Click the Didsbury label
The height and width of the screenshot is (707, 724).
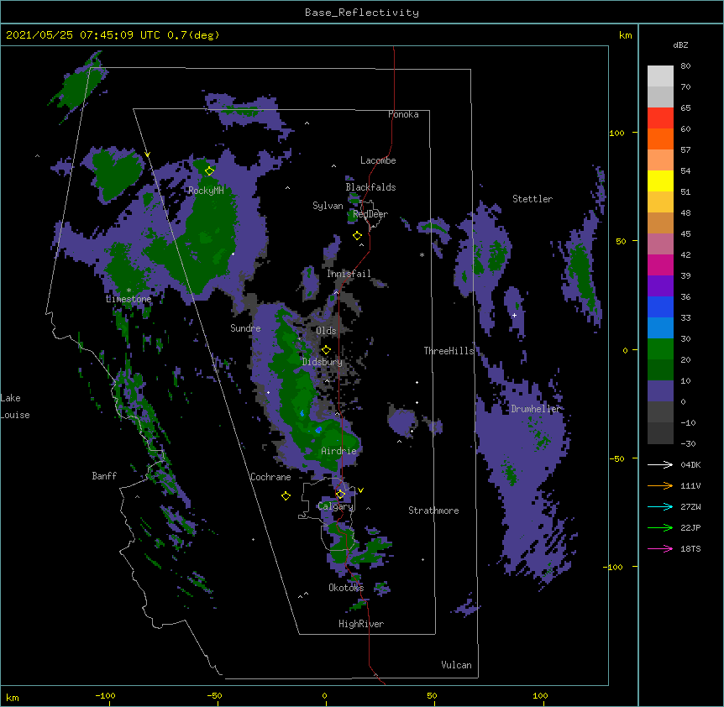[x=323, y=362]
